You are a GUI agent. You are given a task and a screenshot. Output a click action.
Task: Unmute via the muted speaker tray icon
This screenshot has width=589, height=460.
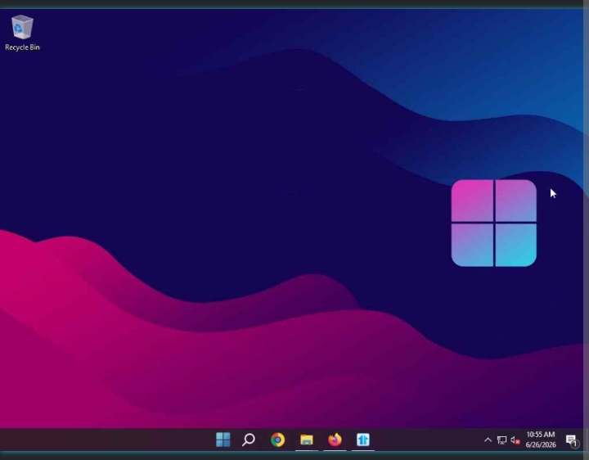515,440
